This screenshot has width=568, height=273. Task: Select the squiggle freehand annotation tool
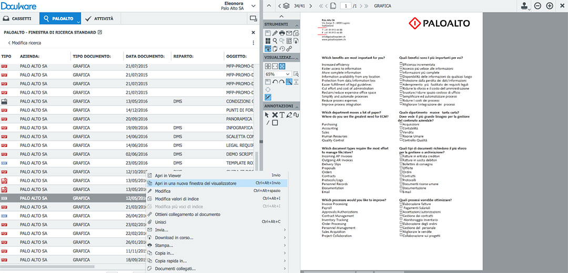[x=296, y=115]
